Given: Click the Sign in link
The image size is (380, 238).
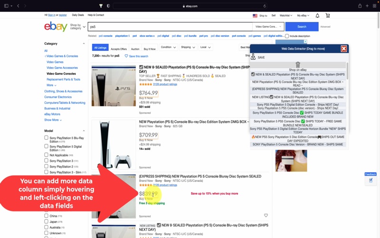Looking at the screenshot, I should click(x=52, y=15).
